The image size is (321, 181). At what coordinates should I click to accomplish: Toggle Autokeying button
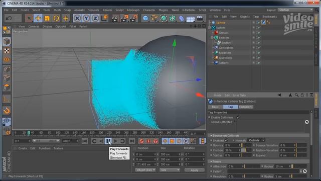point(148,141)
